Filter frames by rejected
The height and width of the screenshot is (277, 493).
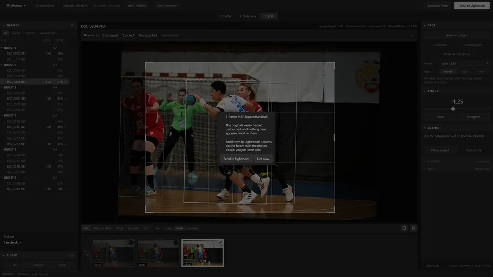[30, 33]
